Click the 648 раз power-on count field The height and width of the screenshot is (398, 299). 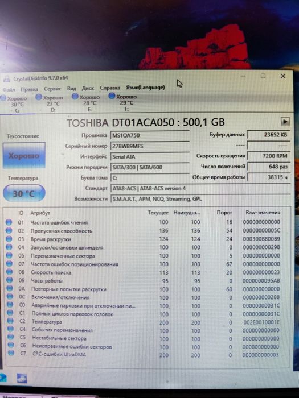coord(268,167)
